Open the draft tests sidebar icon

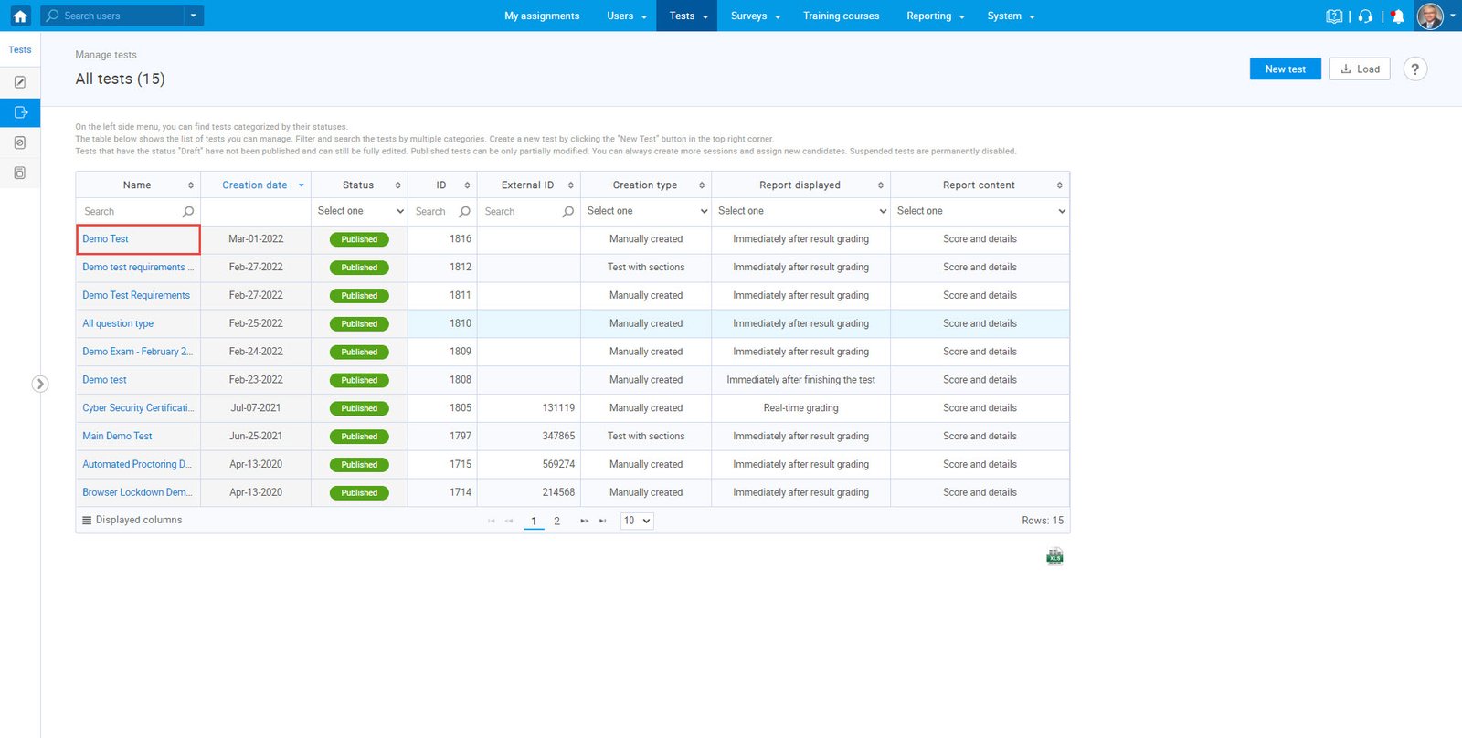tap(20, 82)
